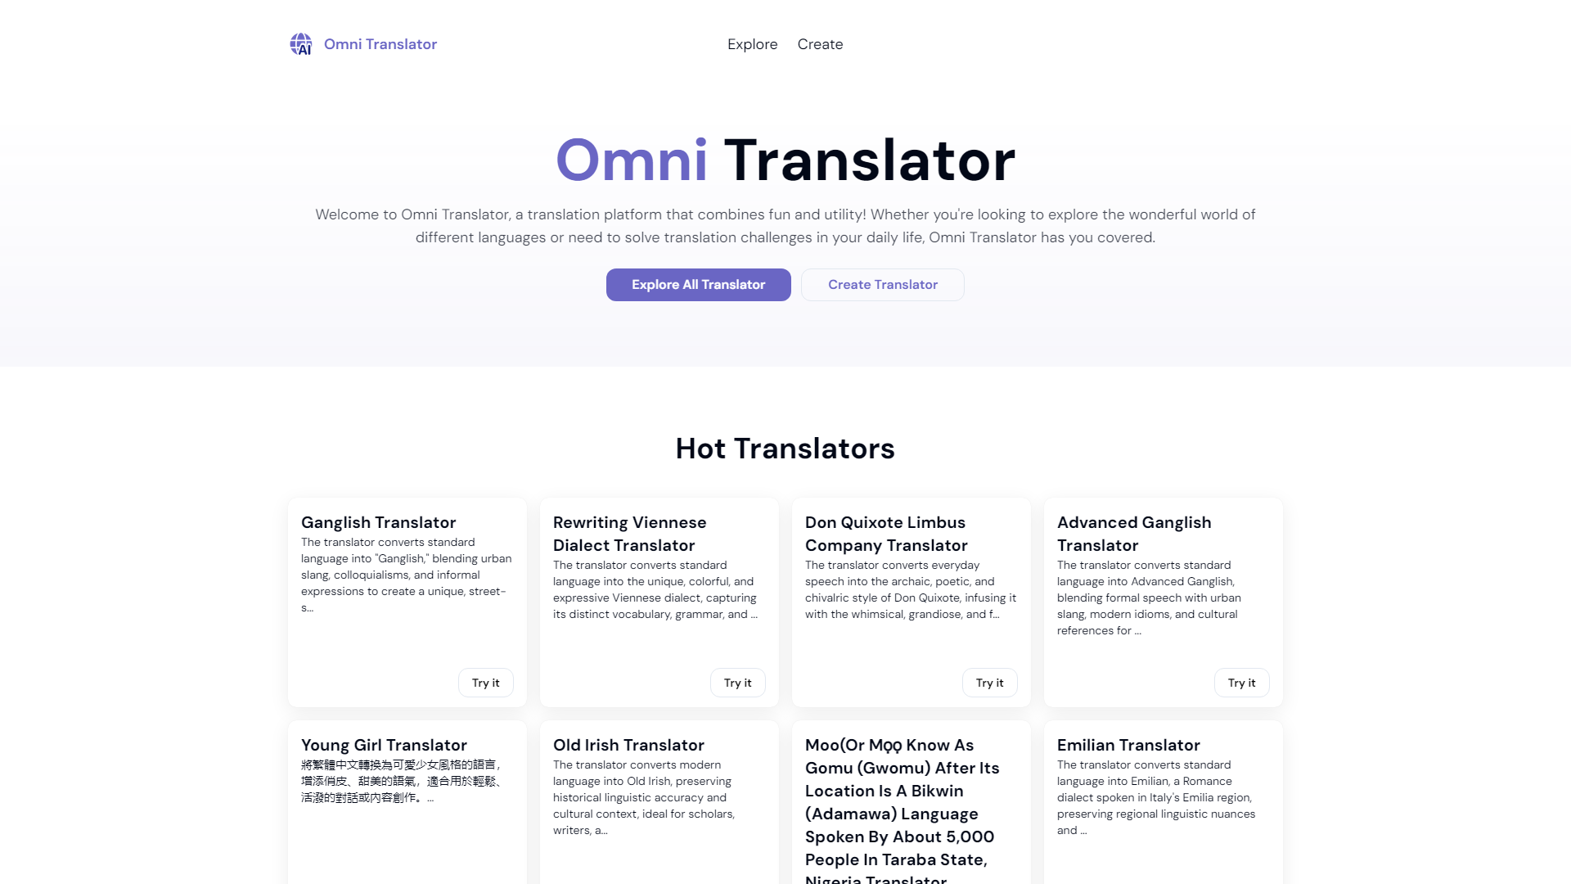Try the Don Quixote Limbus Company Translator
Screen dimensions: 1571x884
click(989, 682)
